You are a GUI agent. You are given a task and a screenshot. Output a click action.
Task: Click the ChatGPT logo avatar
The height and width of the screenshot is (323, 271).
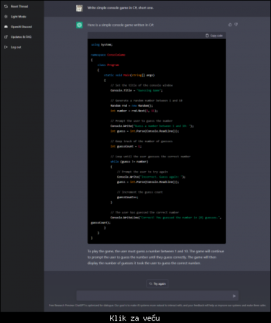(79, 25)
